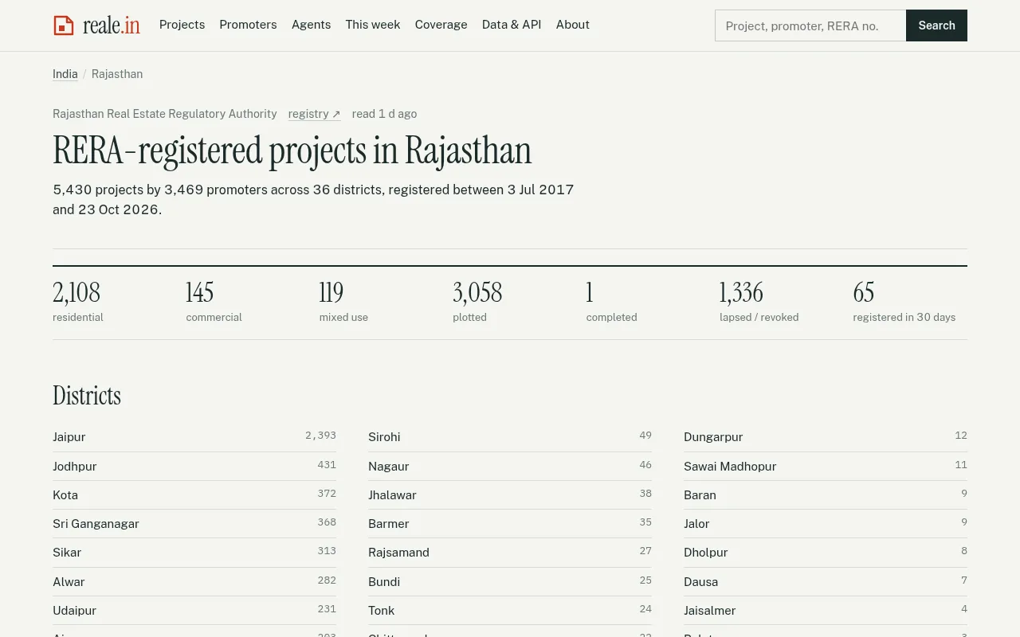Open the Projects menu item
The width and height of the screenshot is (1020, 637).
click(182, 25)
